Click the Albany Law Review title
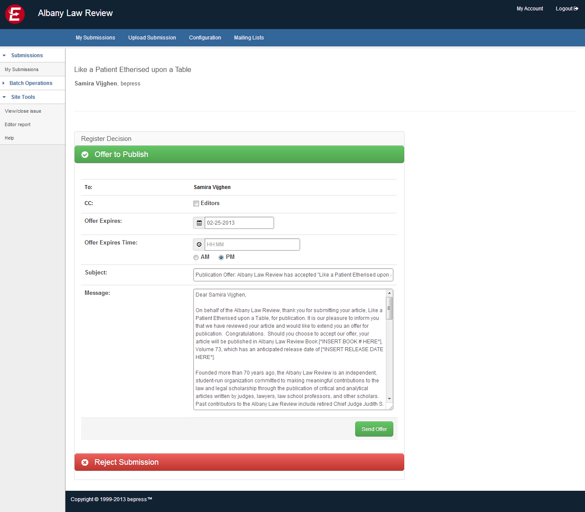This screenshot has width=585, height=512. click(75, 13)
